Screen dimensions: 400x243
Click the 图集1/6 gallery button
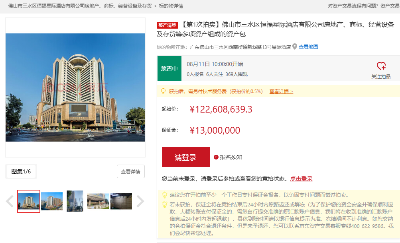coord(21,171)
